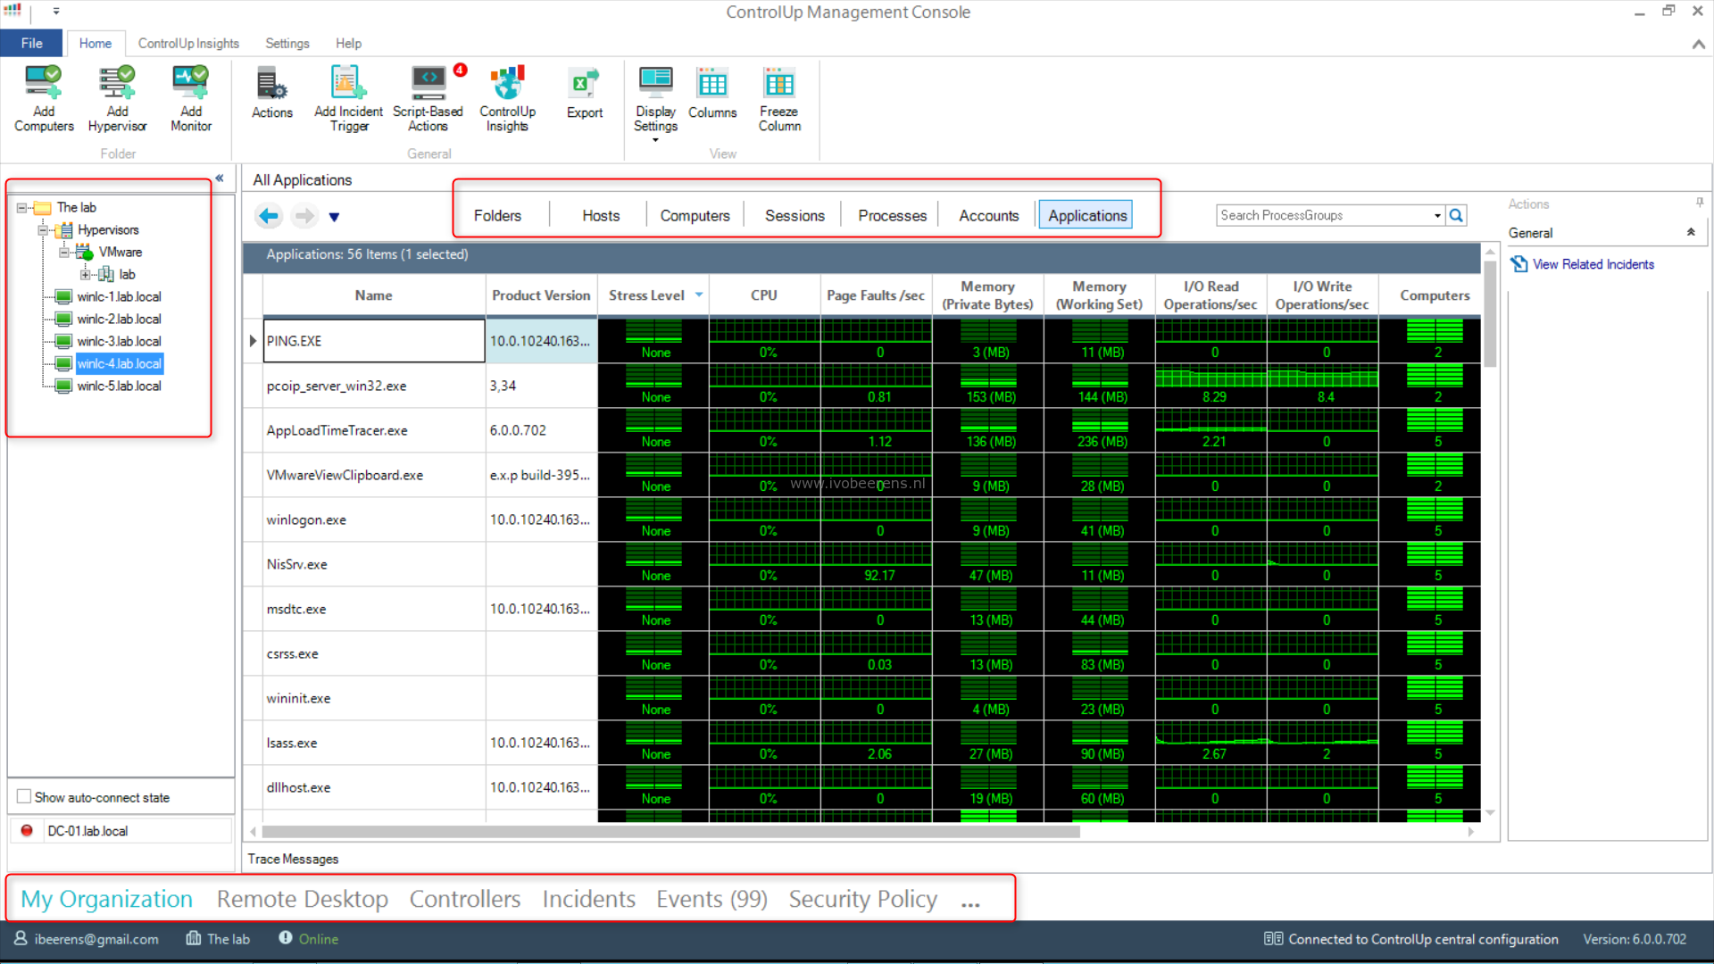Switch to the Sessions view tab
The image size is (1714, 964).
(x=795, y=216)
